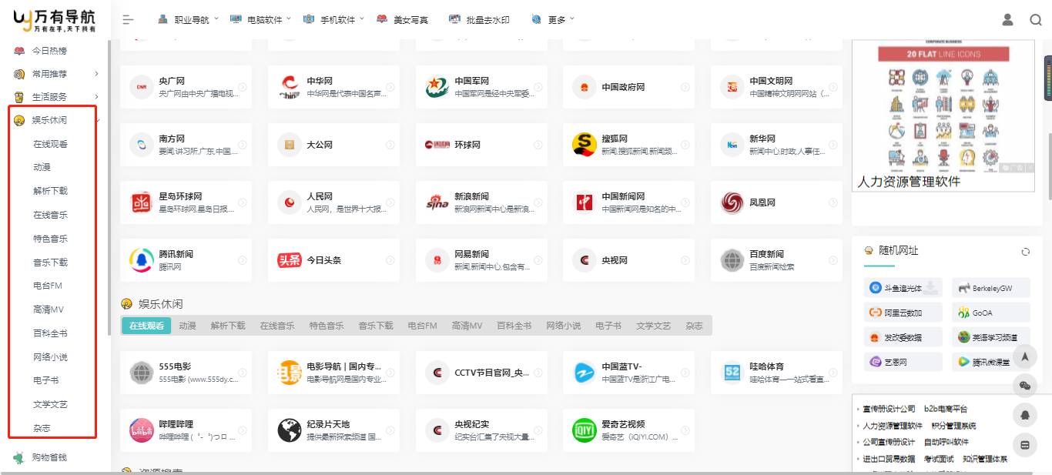Open the search magnifier icon
The image size is (1052, 475).
pos(1035,20)
